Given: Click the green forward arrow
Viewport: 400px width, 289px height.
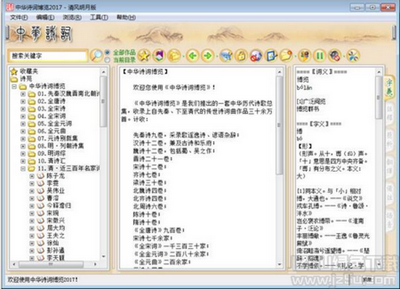Looking at the screenshot, I should tap(208, 55).
